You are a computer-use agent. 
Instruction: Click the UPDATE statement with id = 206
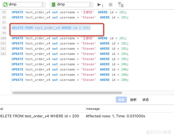pyautogui.click(x=70, y=64)
